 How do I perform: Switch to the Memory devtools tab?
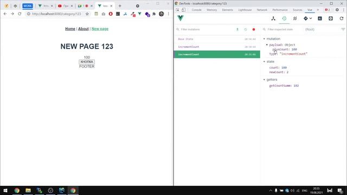[212, 10]
